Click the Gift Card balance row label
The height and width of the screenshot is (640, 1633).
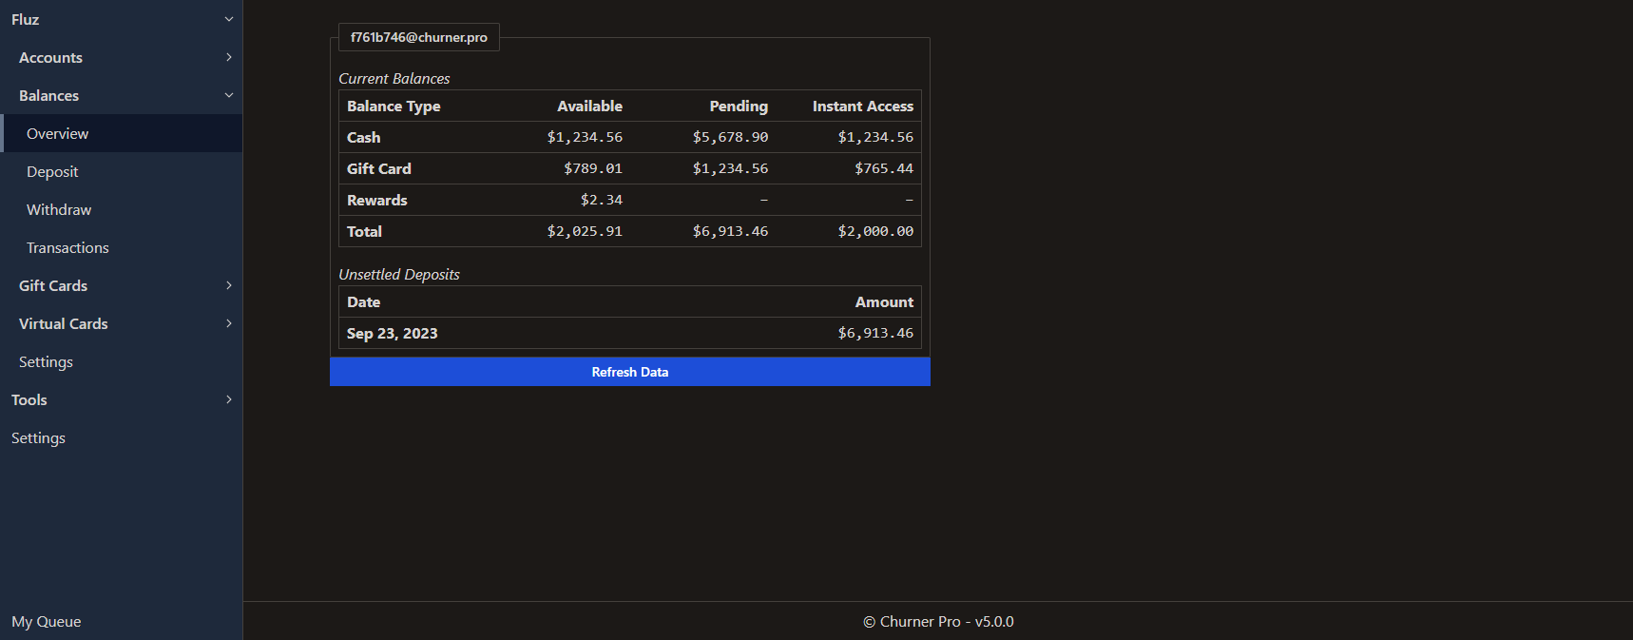point(378,168)
